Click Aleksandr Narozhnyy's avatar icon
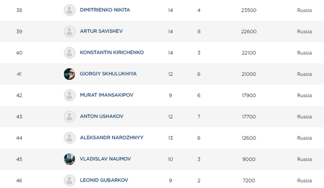 pyautogui.click(x=69, y=138)
